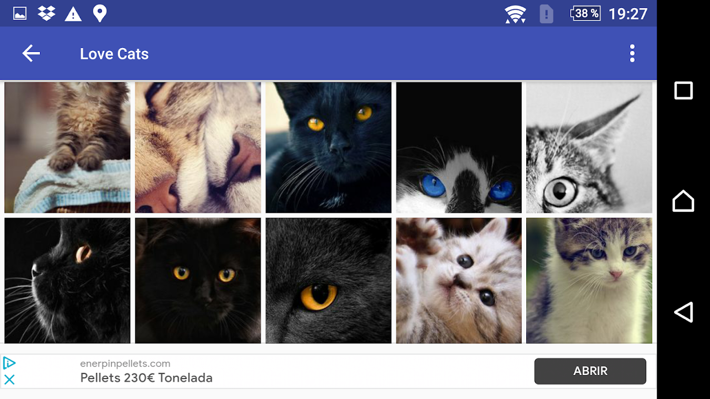Select the white kitten raising its paw
The image size is (710, 399).
tap(459, 280)
